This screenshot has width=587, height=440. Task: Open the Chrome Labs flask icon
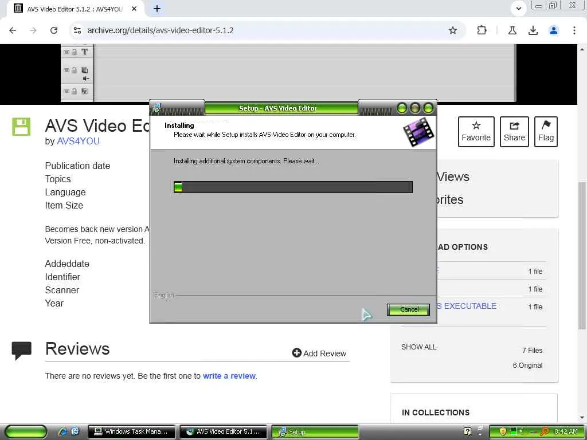(x=512, y=30)
